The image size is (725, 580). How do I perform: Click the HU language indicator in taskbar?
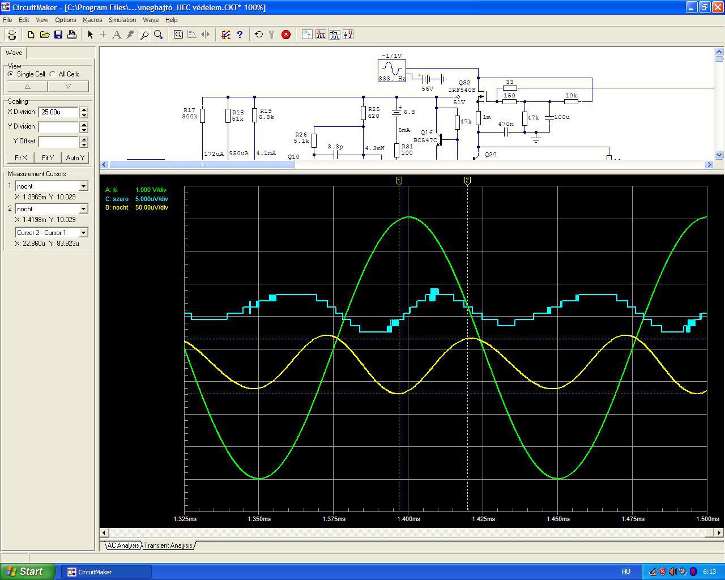(626, 572)
